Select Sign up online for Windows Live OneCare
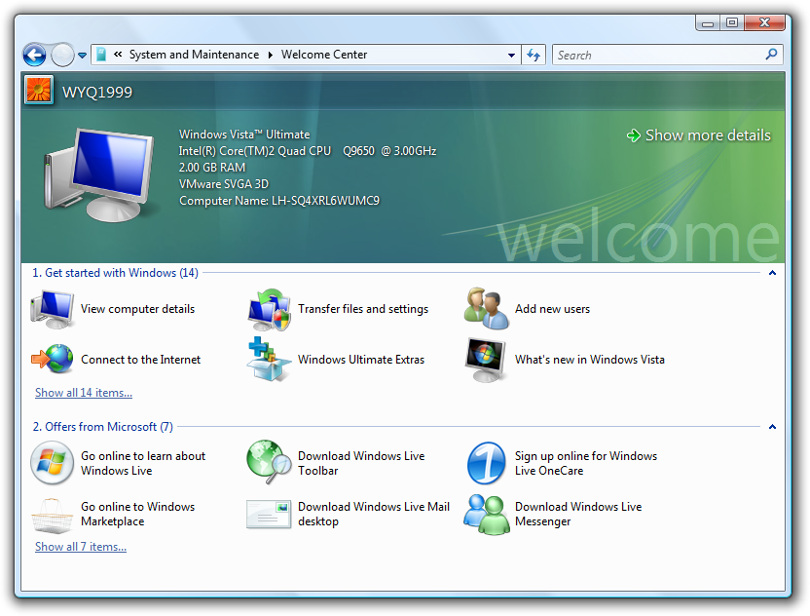Screen dimensions: 810x616 pos(586,463)
